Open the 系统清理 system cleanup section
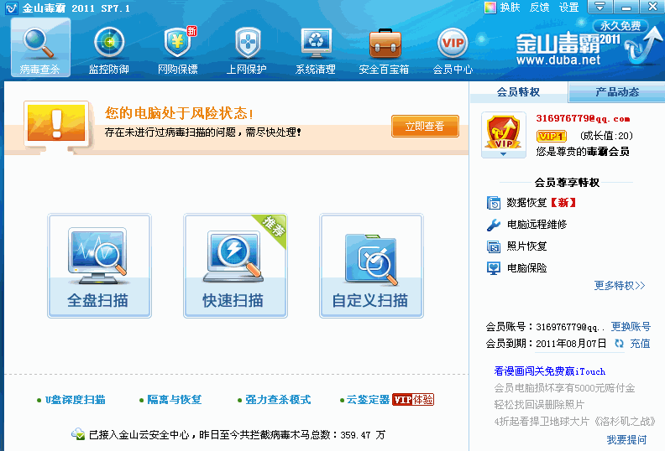The width and height of the screenshot is (665, 451). pyautogui.click(x=315, y=50)
